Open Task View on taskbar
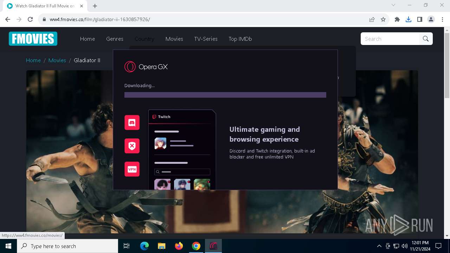 (x=127, y=246)
